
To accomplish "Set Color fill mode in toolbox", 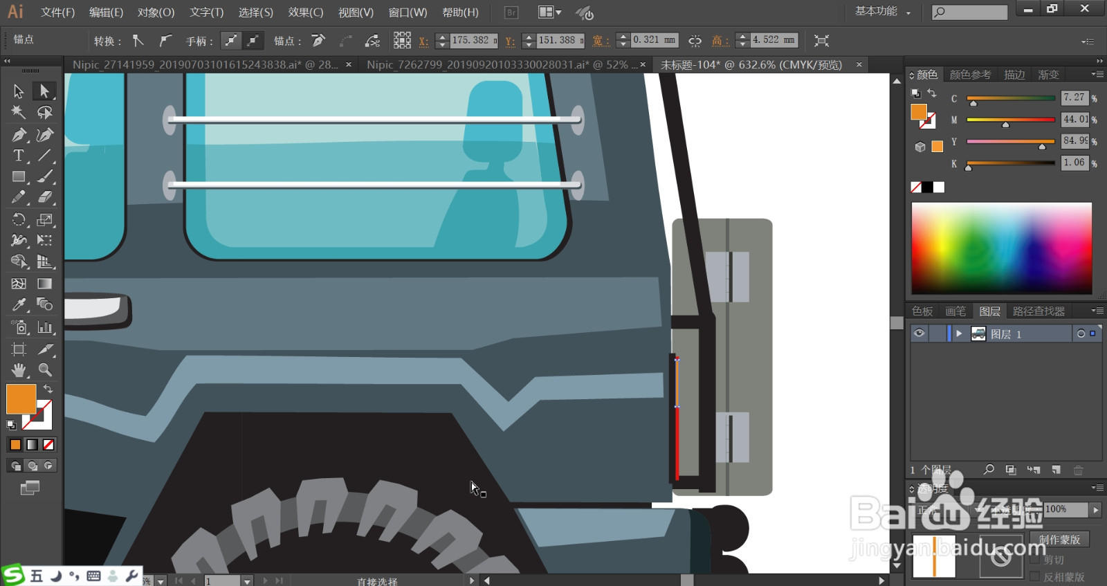I will click(x=15, y=445).
